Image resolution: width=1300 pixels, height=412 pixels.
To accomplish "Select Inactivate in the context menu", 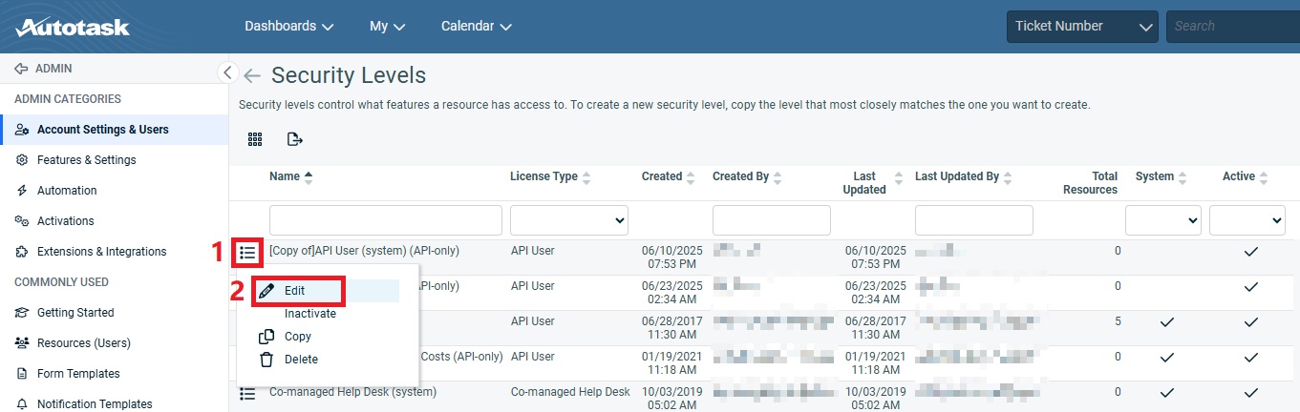I will (310, 314).
